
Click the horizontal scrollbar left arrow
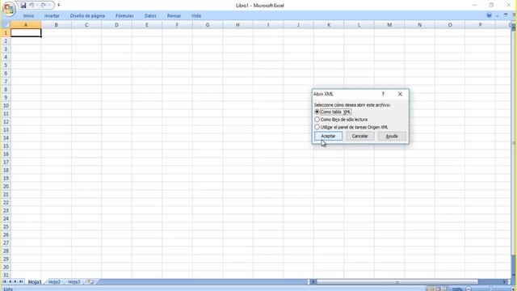[313, 282]
